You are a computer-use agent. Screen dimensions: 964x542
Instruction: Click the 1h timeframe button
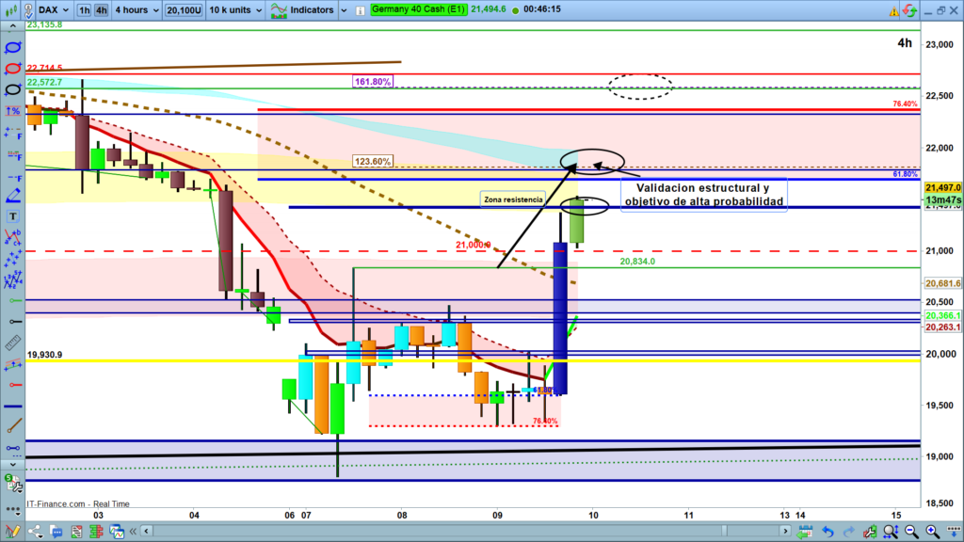[85, 10]
